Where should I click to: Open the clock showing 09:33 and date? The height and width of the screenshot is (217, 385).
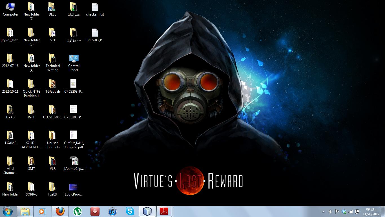pos(371,212)
